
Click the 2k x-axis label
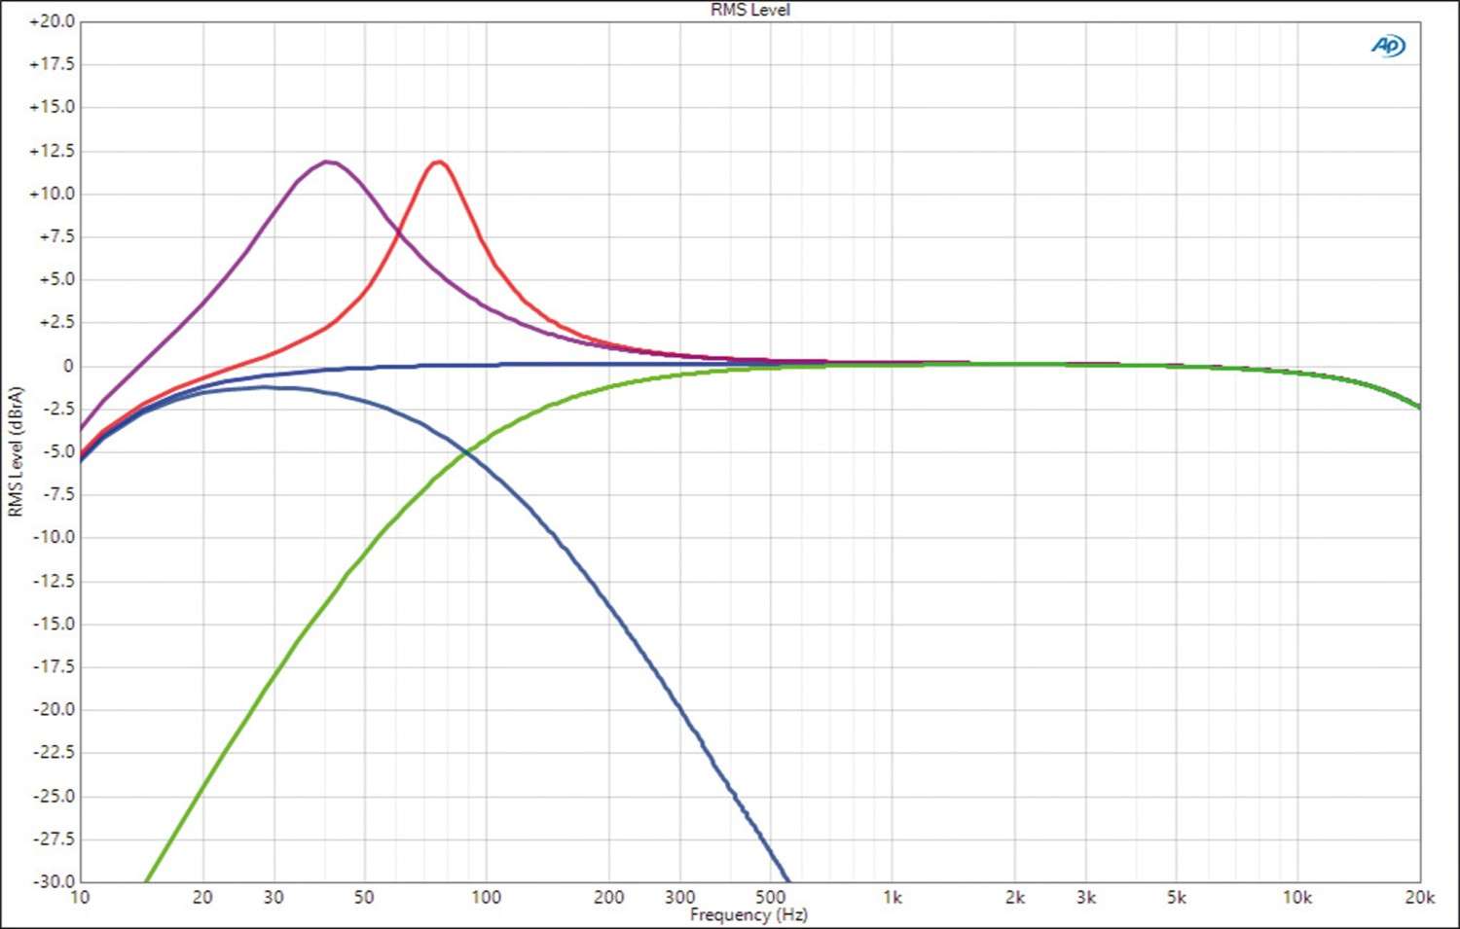click(1015, 897)
